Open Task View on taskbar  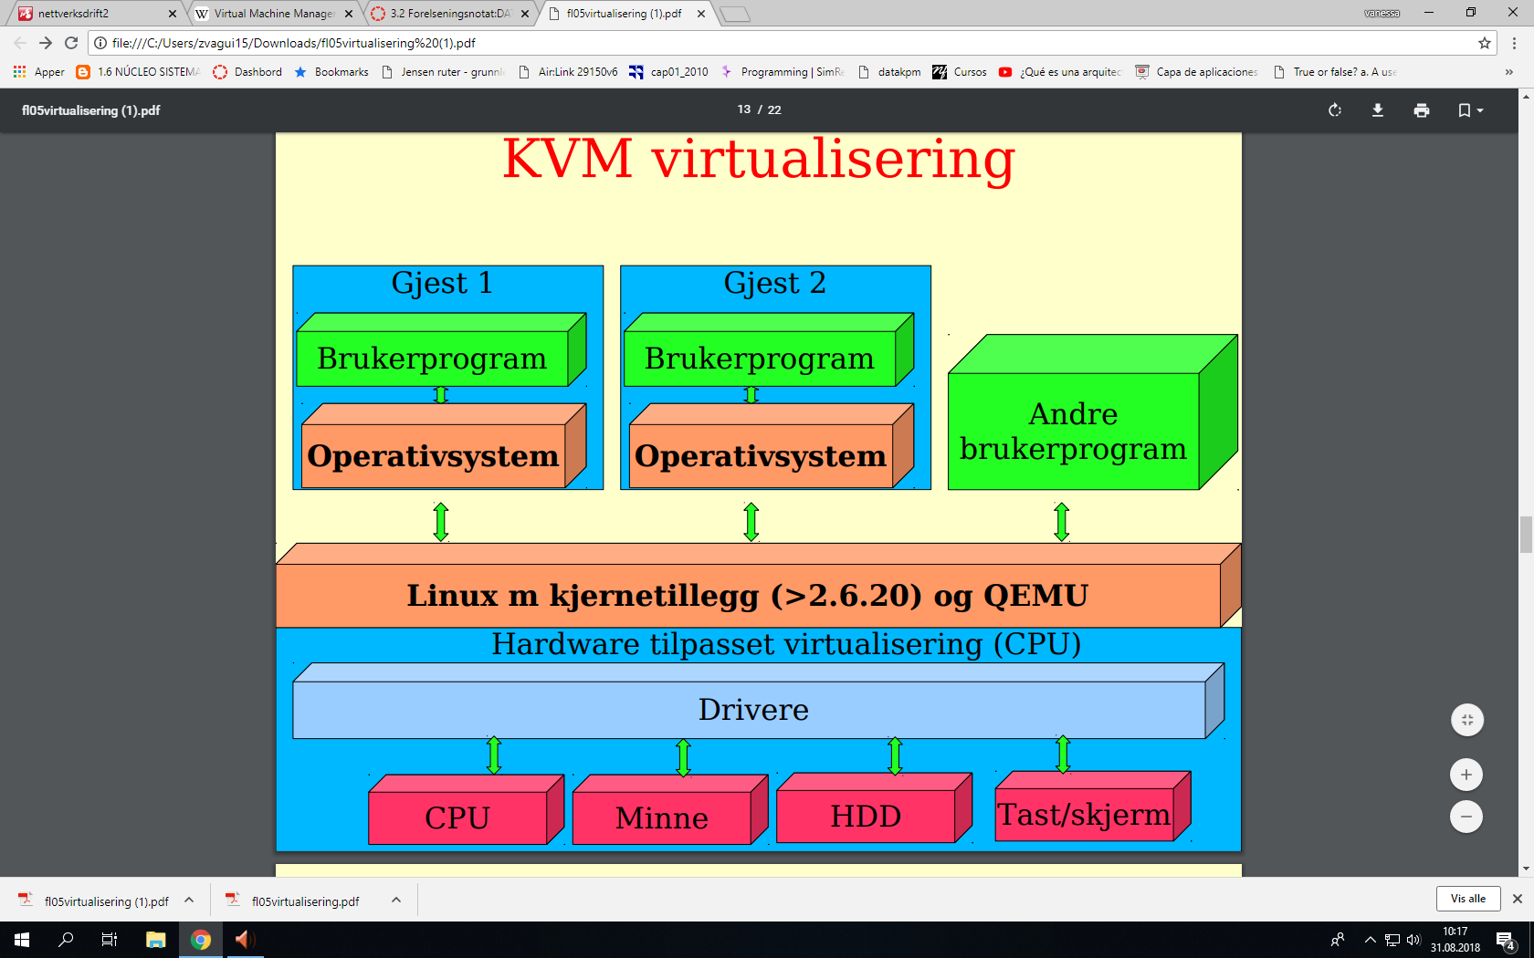[x=110, y=940]
